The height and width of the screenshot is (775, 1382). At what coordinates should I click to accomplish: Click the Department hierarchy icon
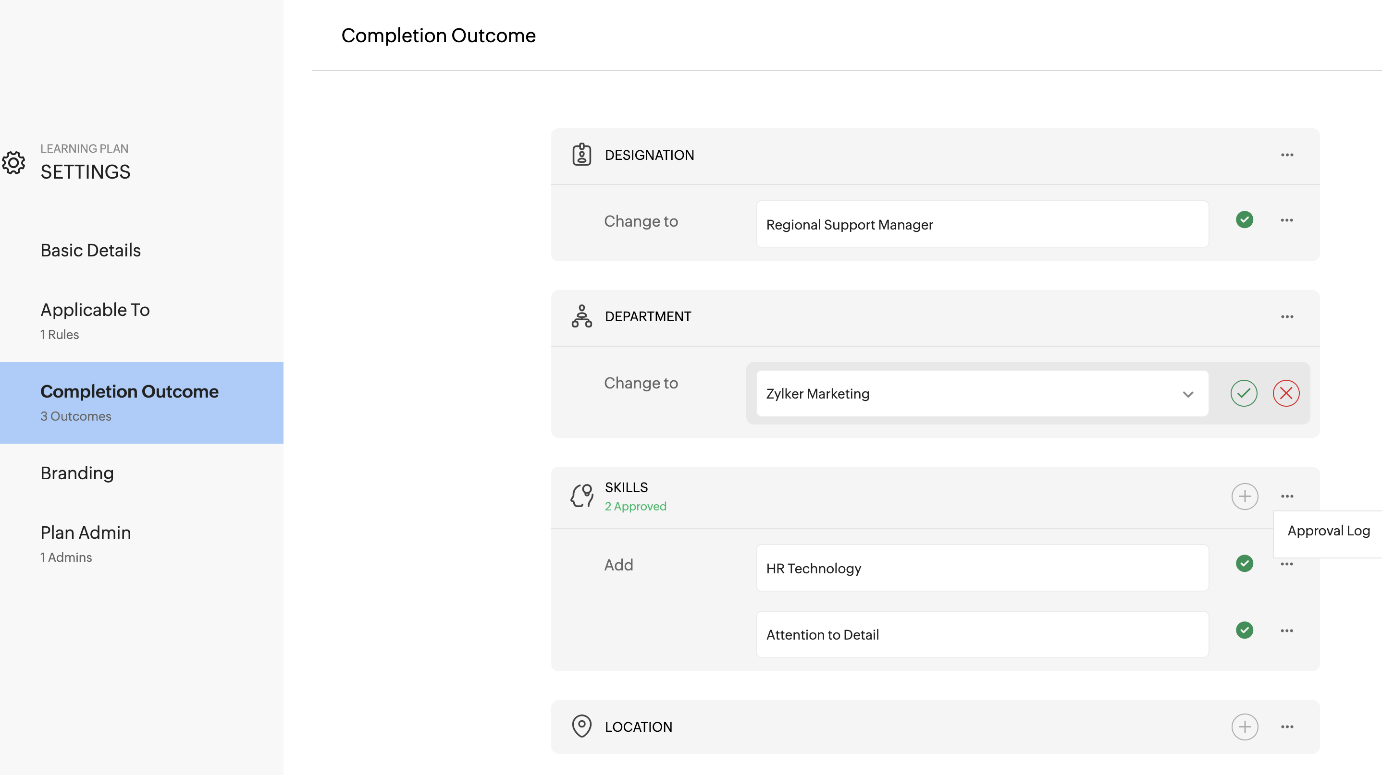581,316
